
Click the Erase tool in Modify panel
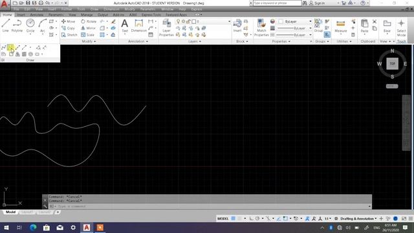pos(113,21)
